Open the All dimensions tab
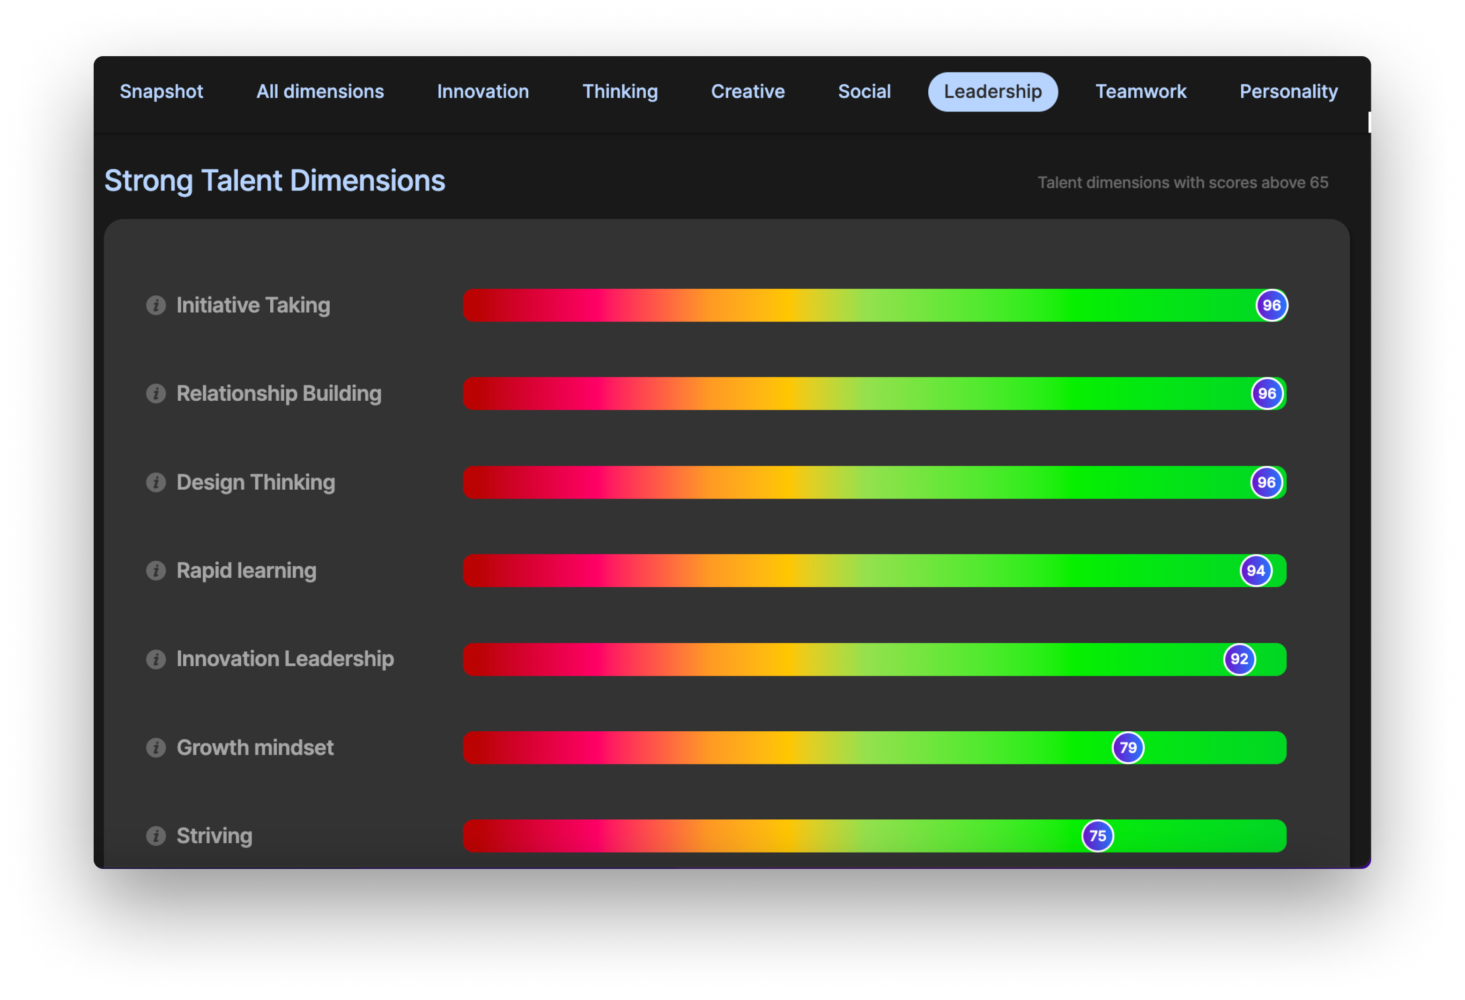Image resolution: width=1465 pixels, height=1000 pixels. tap(319, 91)
